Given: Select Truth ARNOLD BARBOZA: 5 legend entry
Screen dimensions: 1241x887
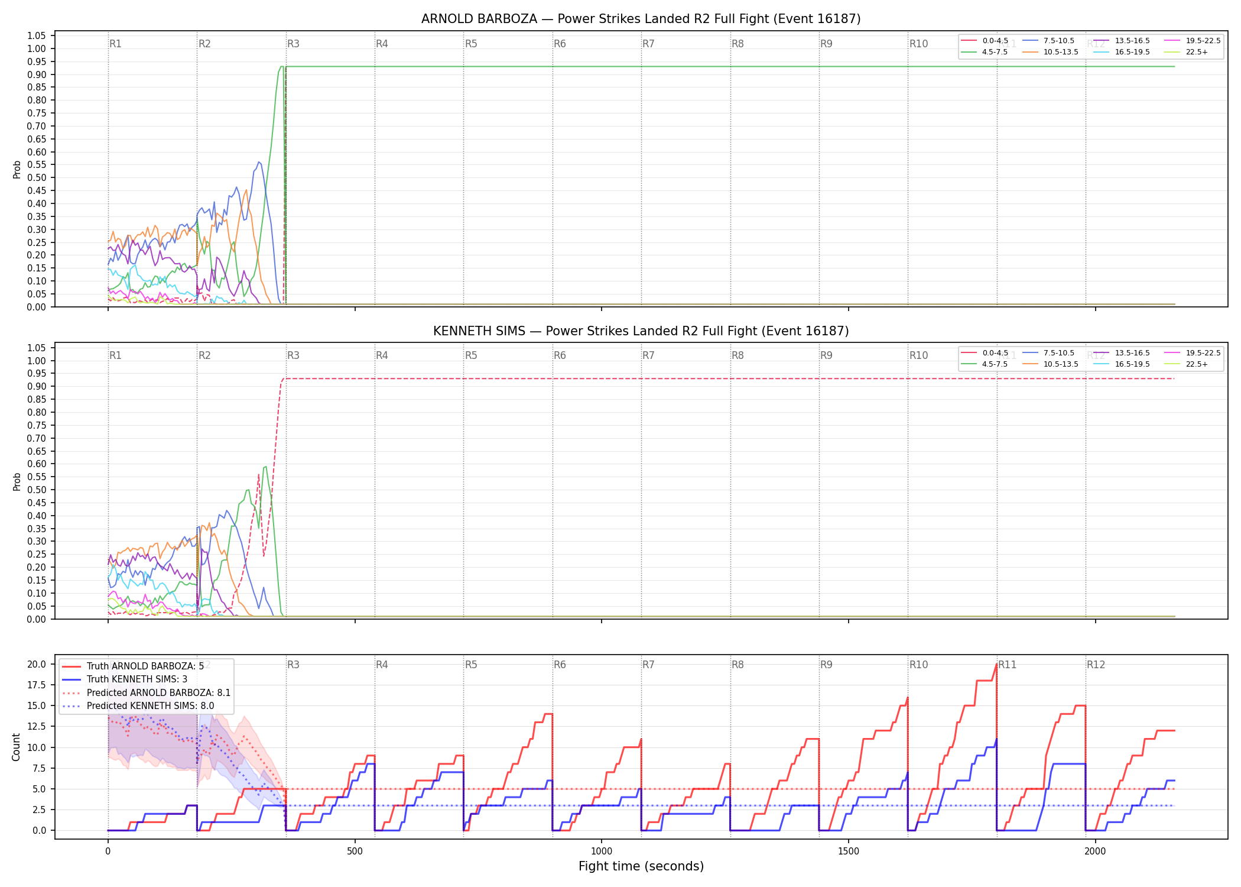Looking at the screenshot, I should pyautogui.click(x=133, y=666).
